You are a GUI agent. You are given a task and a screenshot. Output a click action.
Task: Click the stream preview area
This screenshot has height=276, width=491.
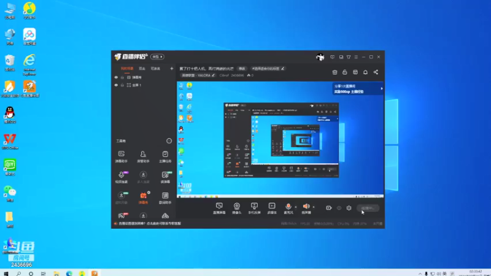pyautogui.click(x=280, y=140)
